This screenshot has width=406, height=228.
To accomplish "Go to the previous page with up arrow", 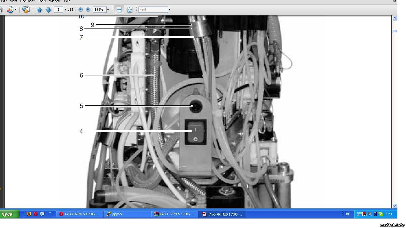I will click(39, 10).
